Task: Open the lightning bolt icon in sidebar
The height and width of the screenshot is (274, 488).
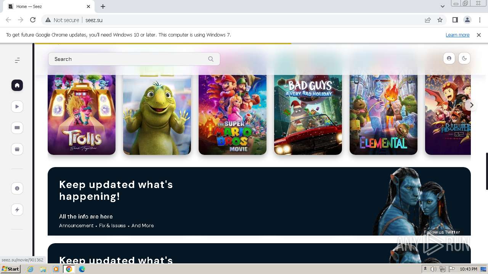Action: (x=17, y=210)
